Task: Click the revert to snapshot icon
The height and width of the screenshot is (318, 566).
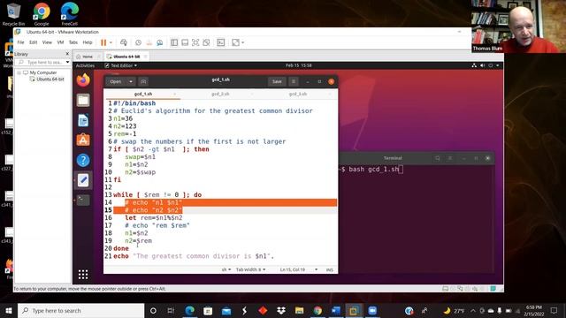Action: pos(149,42)
